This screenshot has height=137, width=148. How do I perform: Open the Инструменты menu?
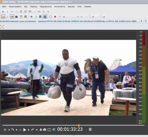[60, 7]
